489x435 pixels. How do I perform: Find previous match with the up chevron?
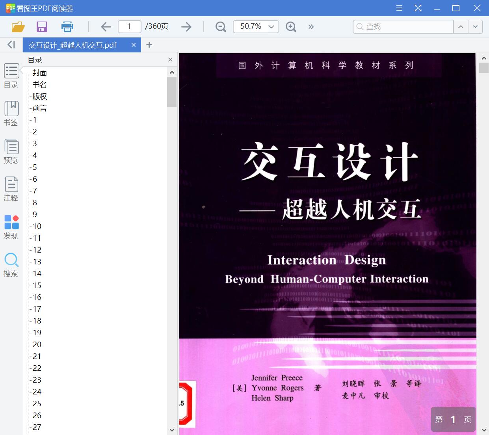(x=461, y=27)
